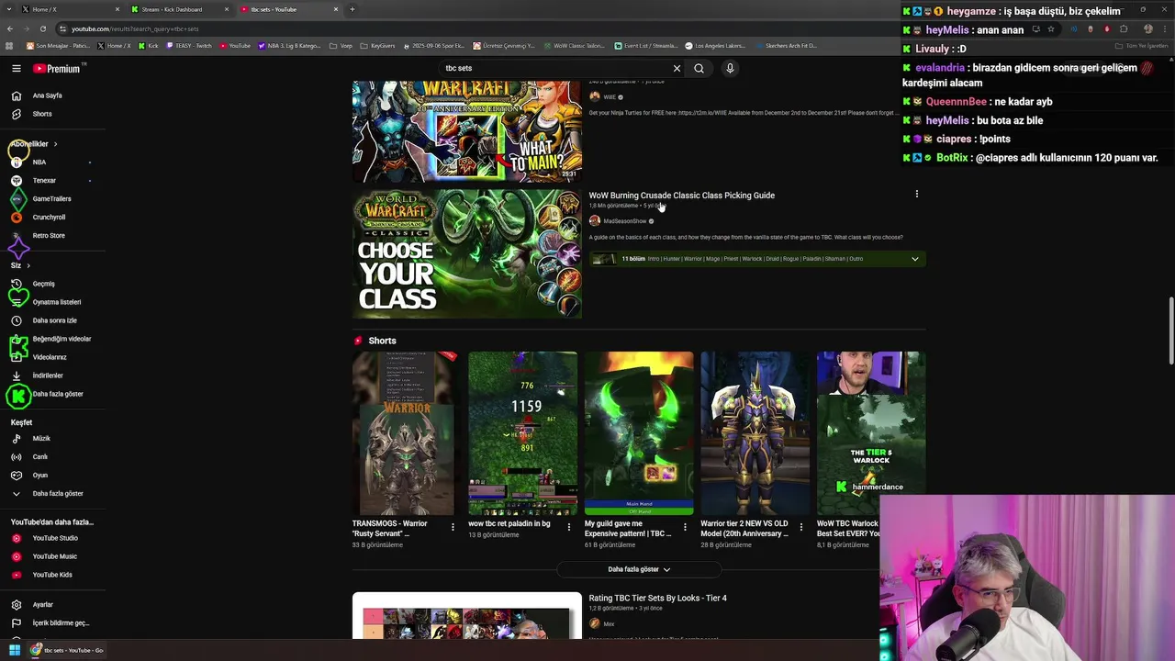Open the Kick bookmark

click(x=148, y=46)
